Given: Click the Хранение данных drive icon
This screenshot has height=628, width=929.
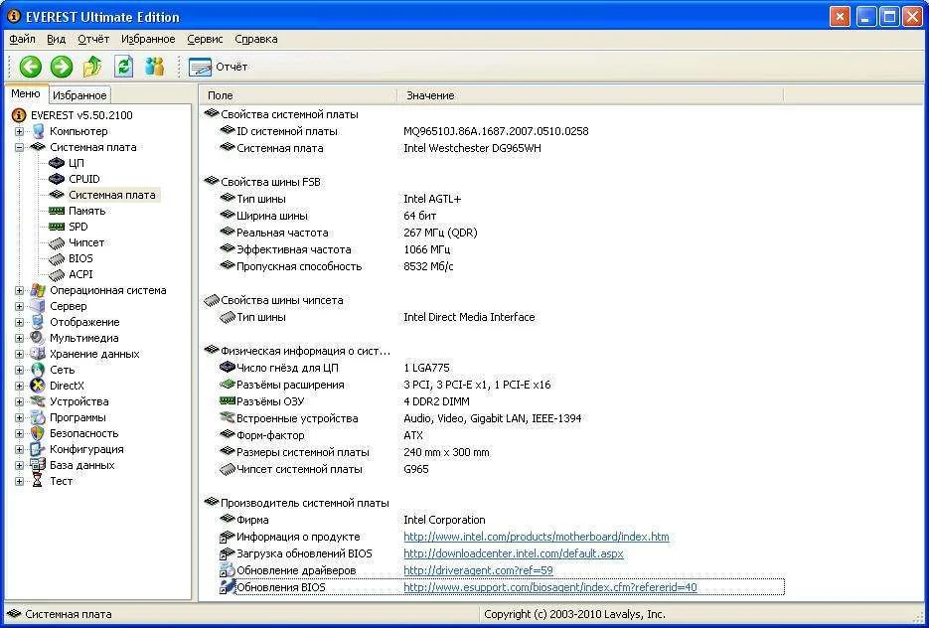Looking at the screenshot, I should point(38,355).
